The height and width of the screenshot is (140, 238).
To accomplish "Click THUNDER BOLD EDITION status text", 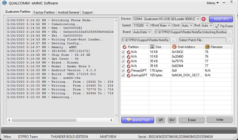I will pos(69,137).
